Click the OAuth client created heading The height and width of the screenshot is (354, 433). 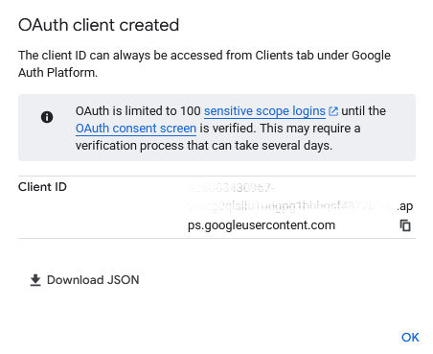[x=99, y=25]
